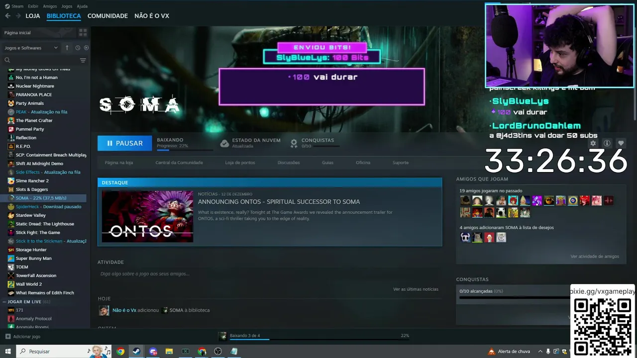The height and width of the screenshot is (358, 637).
Task: Click the R.E.P.O. game icon in sidebar
Action: tap(11, 146)
